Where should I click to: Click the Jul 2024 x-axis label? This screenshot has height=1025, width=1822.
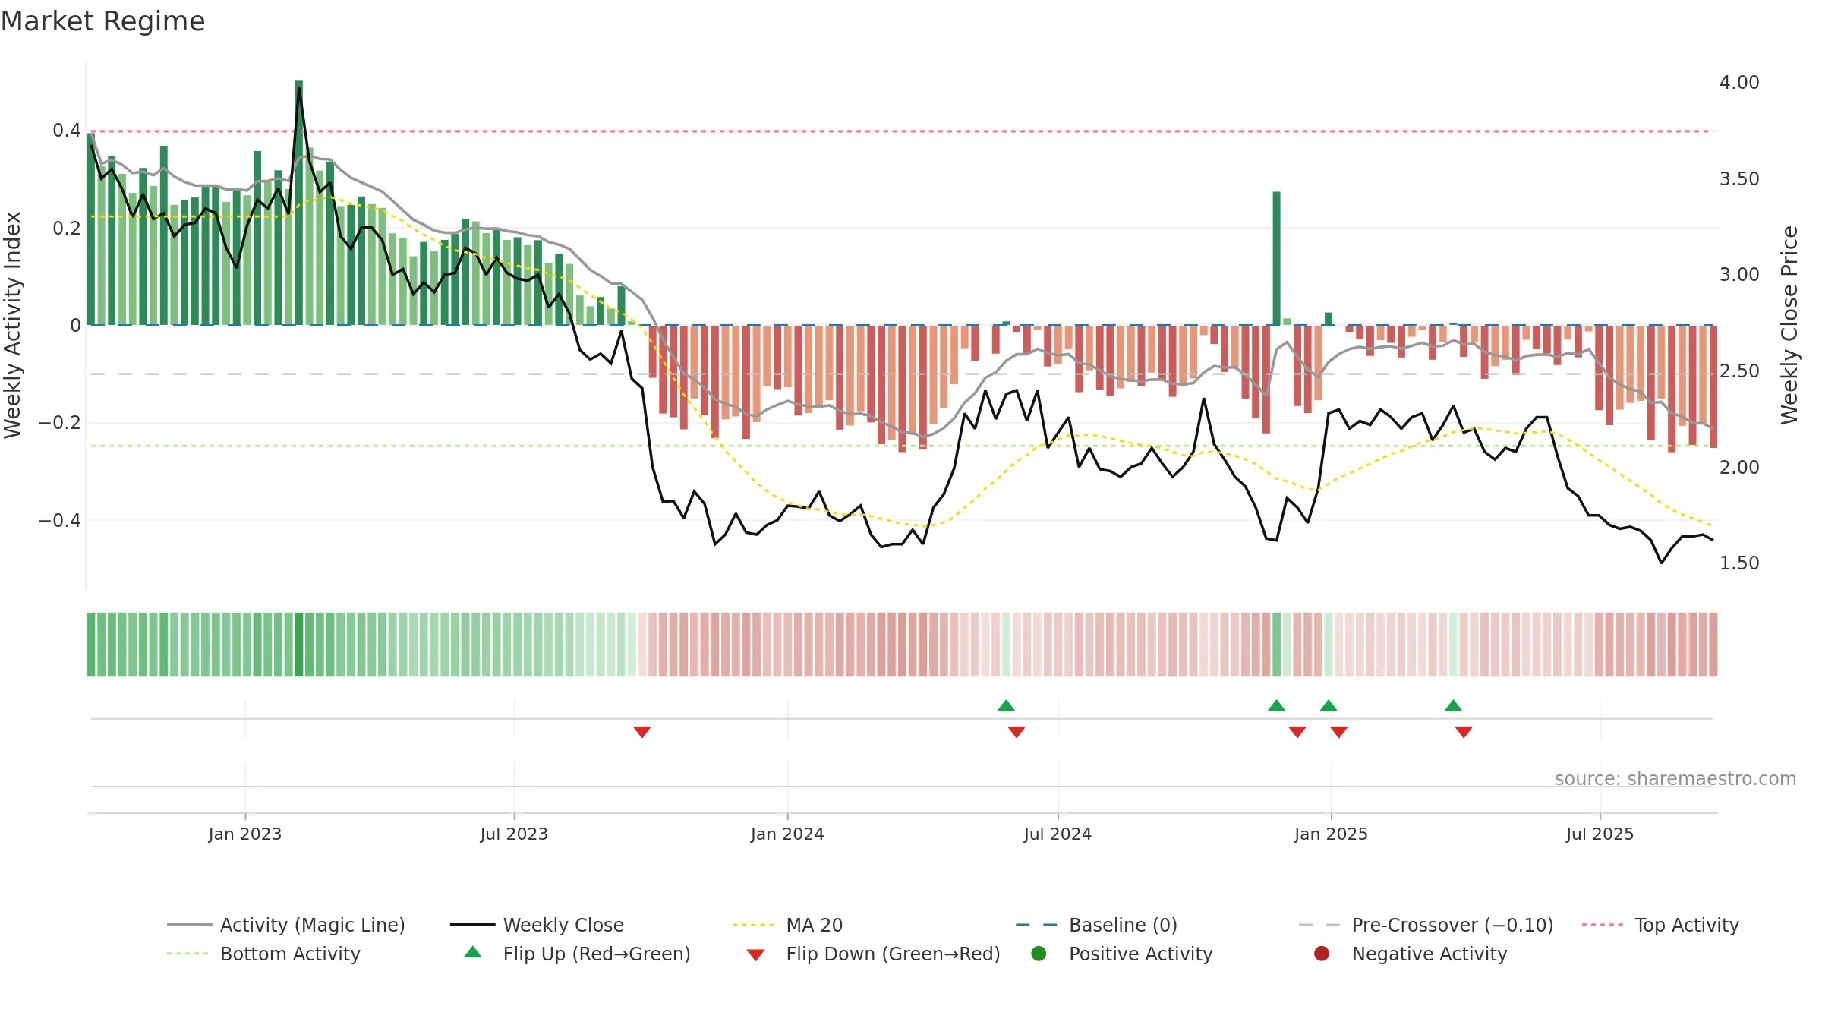(1058, 834)
